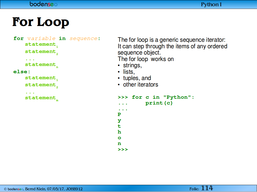Click 'The for loop works on' line
This screenshot has width=257, height=192.
coord(146,59)
